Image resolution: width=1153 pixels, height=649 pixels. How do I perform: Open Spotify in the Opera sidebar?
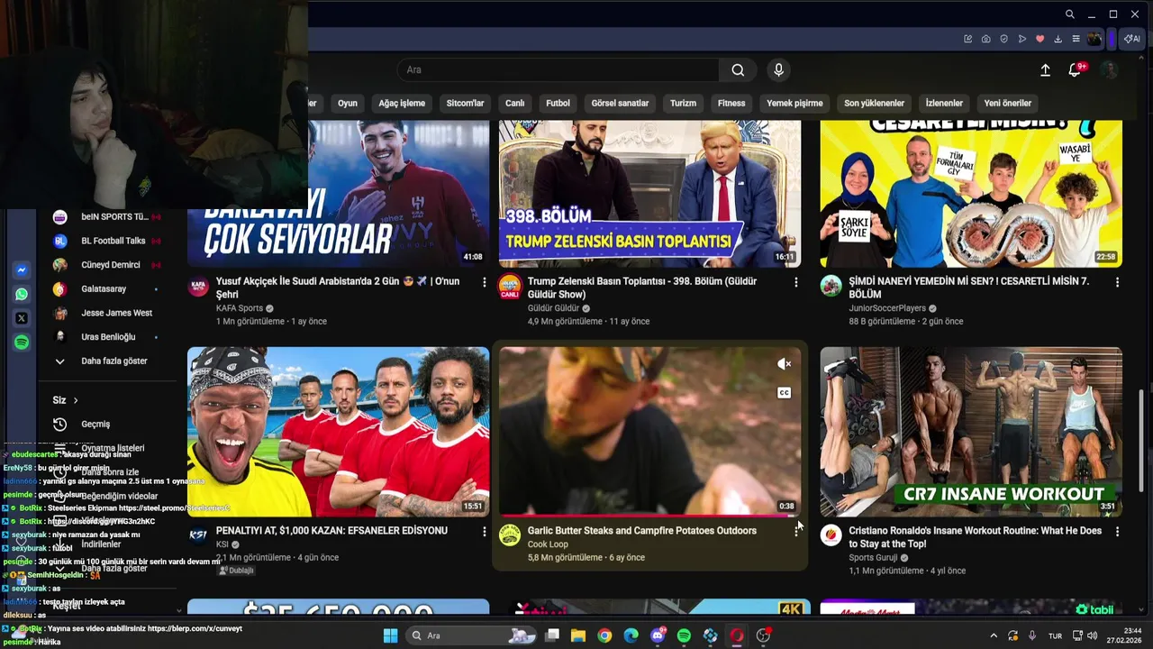[22, 343]
